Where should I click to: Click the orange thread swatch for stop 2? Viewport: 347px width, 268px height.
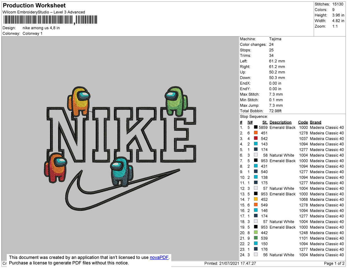(x=256, y=133)
